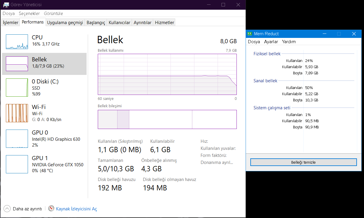
Task: Click the Mem Reduct title bar icon
Action: pos(250,34)
